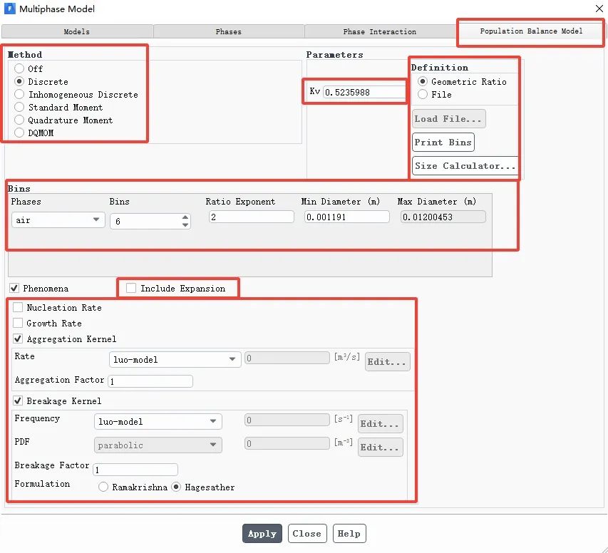Open the Phases dropdown showing air

pos(58,220)
